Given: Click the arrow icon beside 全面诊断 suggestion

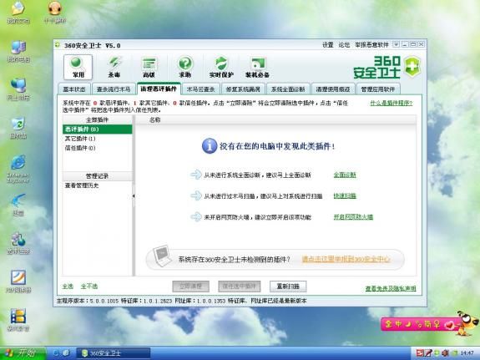Looking at the screenshot, I should 196,175.
